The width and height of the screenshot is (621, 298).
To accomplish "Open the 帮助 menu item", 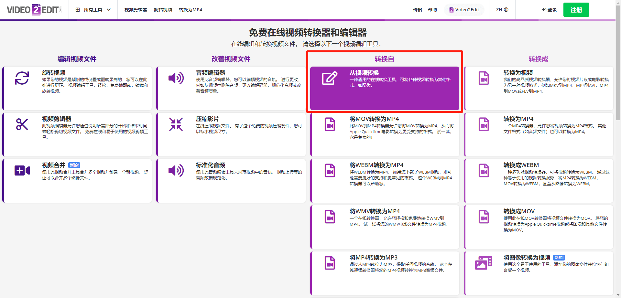I will point(432,10).
